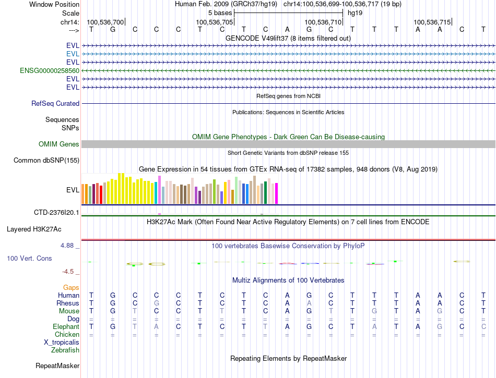Image resolution: width=496 pixels, height=378 pixels.
Task: Click the Zebrafish species row label
Action: coord(65,350)
